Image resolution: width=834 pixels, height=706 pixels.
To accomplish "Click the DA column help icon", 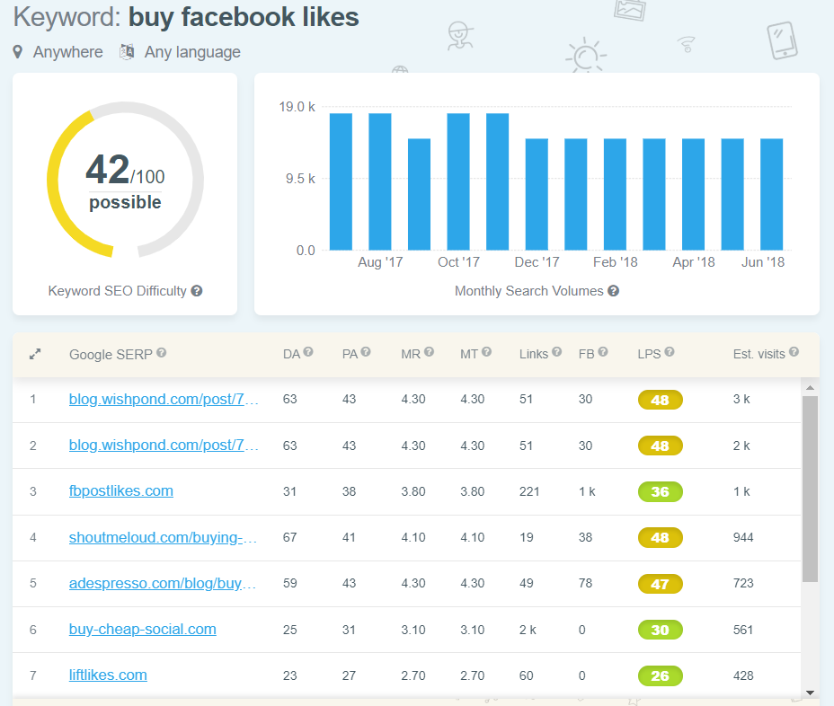I will click(308, 352).
